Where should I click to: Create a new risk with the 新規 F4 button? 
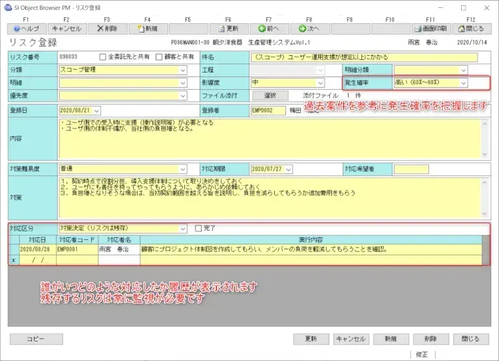click(148, 29)
